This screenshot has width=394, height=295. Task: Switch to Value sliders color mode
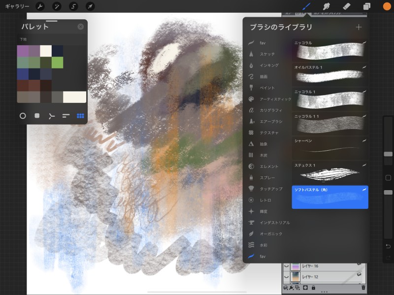tap(66, 116)
